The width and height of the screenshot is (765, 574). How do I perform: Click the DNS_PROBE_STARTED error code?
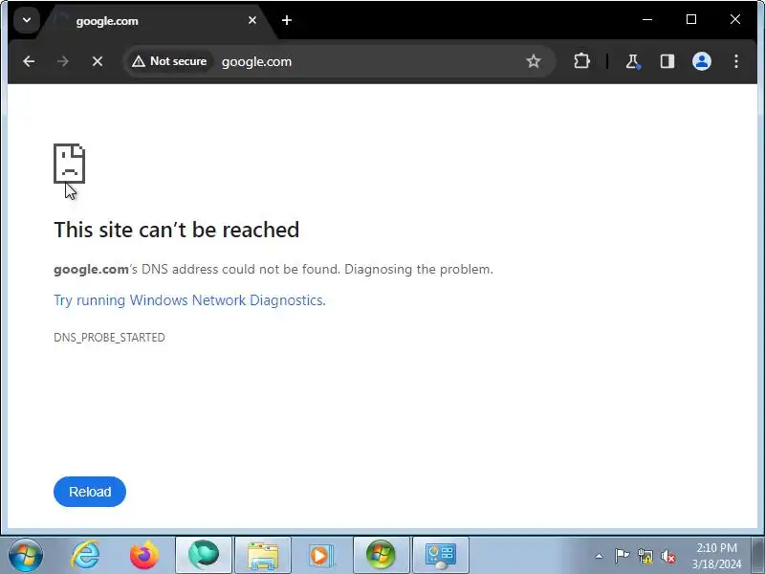point(109,338)
